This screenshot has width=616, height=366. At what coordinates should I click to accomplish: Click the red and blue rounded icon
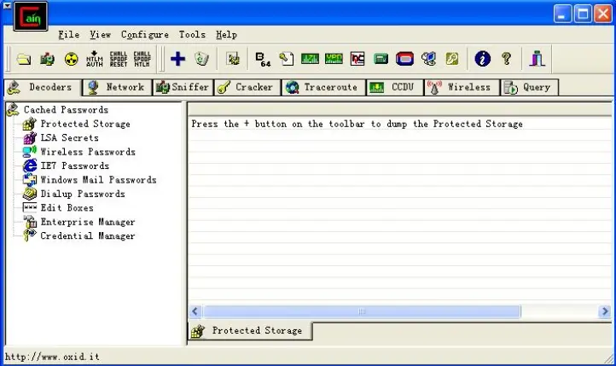click(404, 60)
